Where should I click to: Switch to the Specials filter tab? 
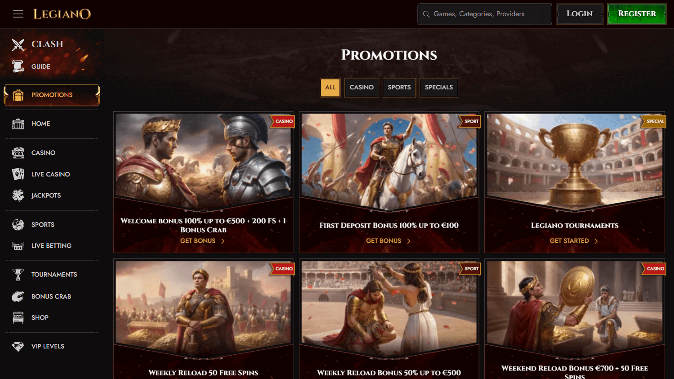pyautogui.click(x=439, y=88)
